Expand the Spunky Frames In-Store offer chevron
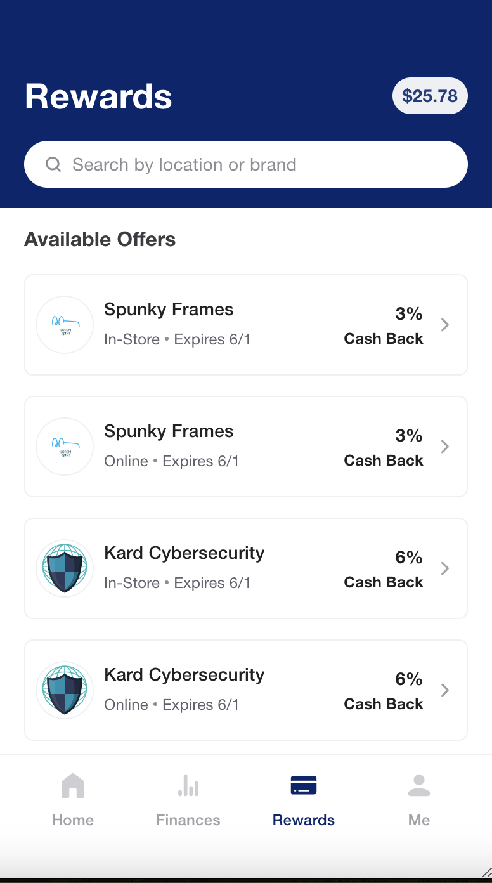Viewport: 492px width, 883px height. [x=445, y=325]
